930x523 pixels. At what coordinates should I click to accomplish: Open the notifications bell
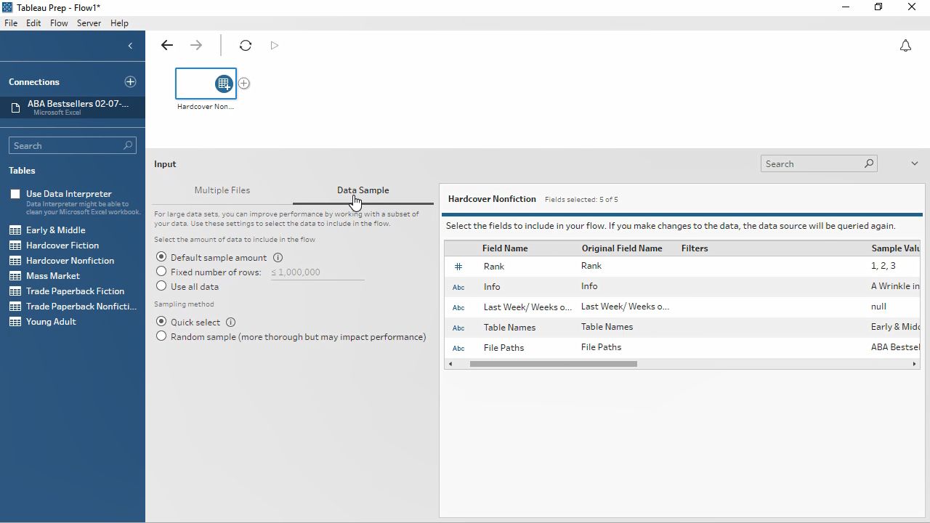(905, 46)
